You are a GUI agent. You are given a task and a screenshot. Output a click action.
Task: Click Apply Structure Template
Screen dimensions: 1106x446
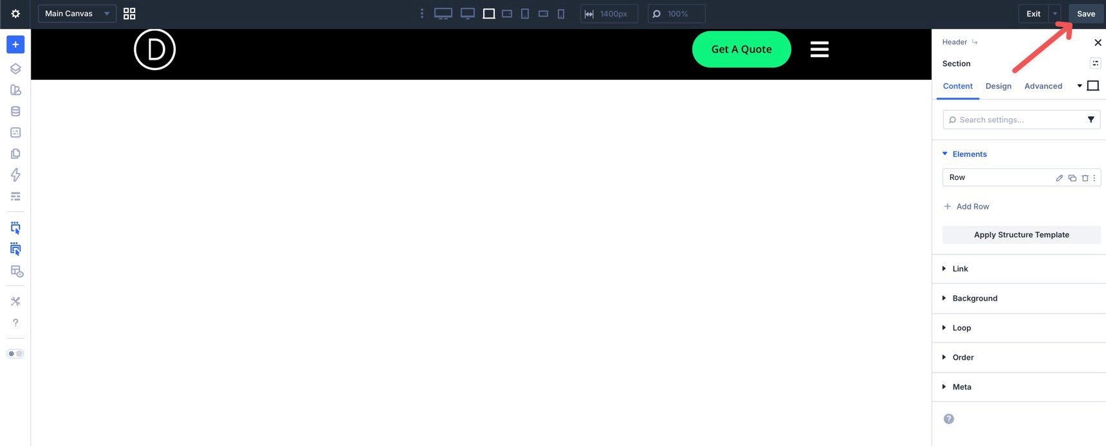click(x=1022, y=235)
